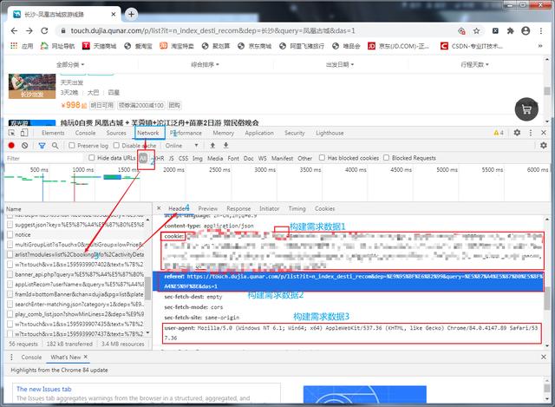Image resolution: width=555 pixels, height=407 pixels.
Task: Select the searchEnter-matching.json request row
Action: click(76, 304)
